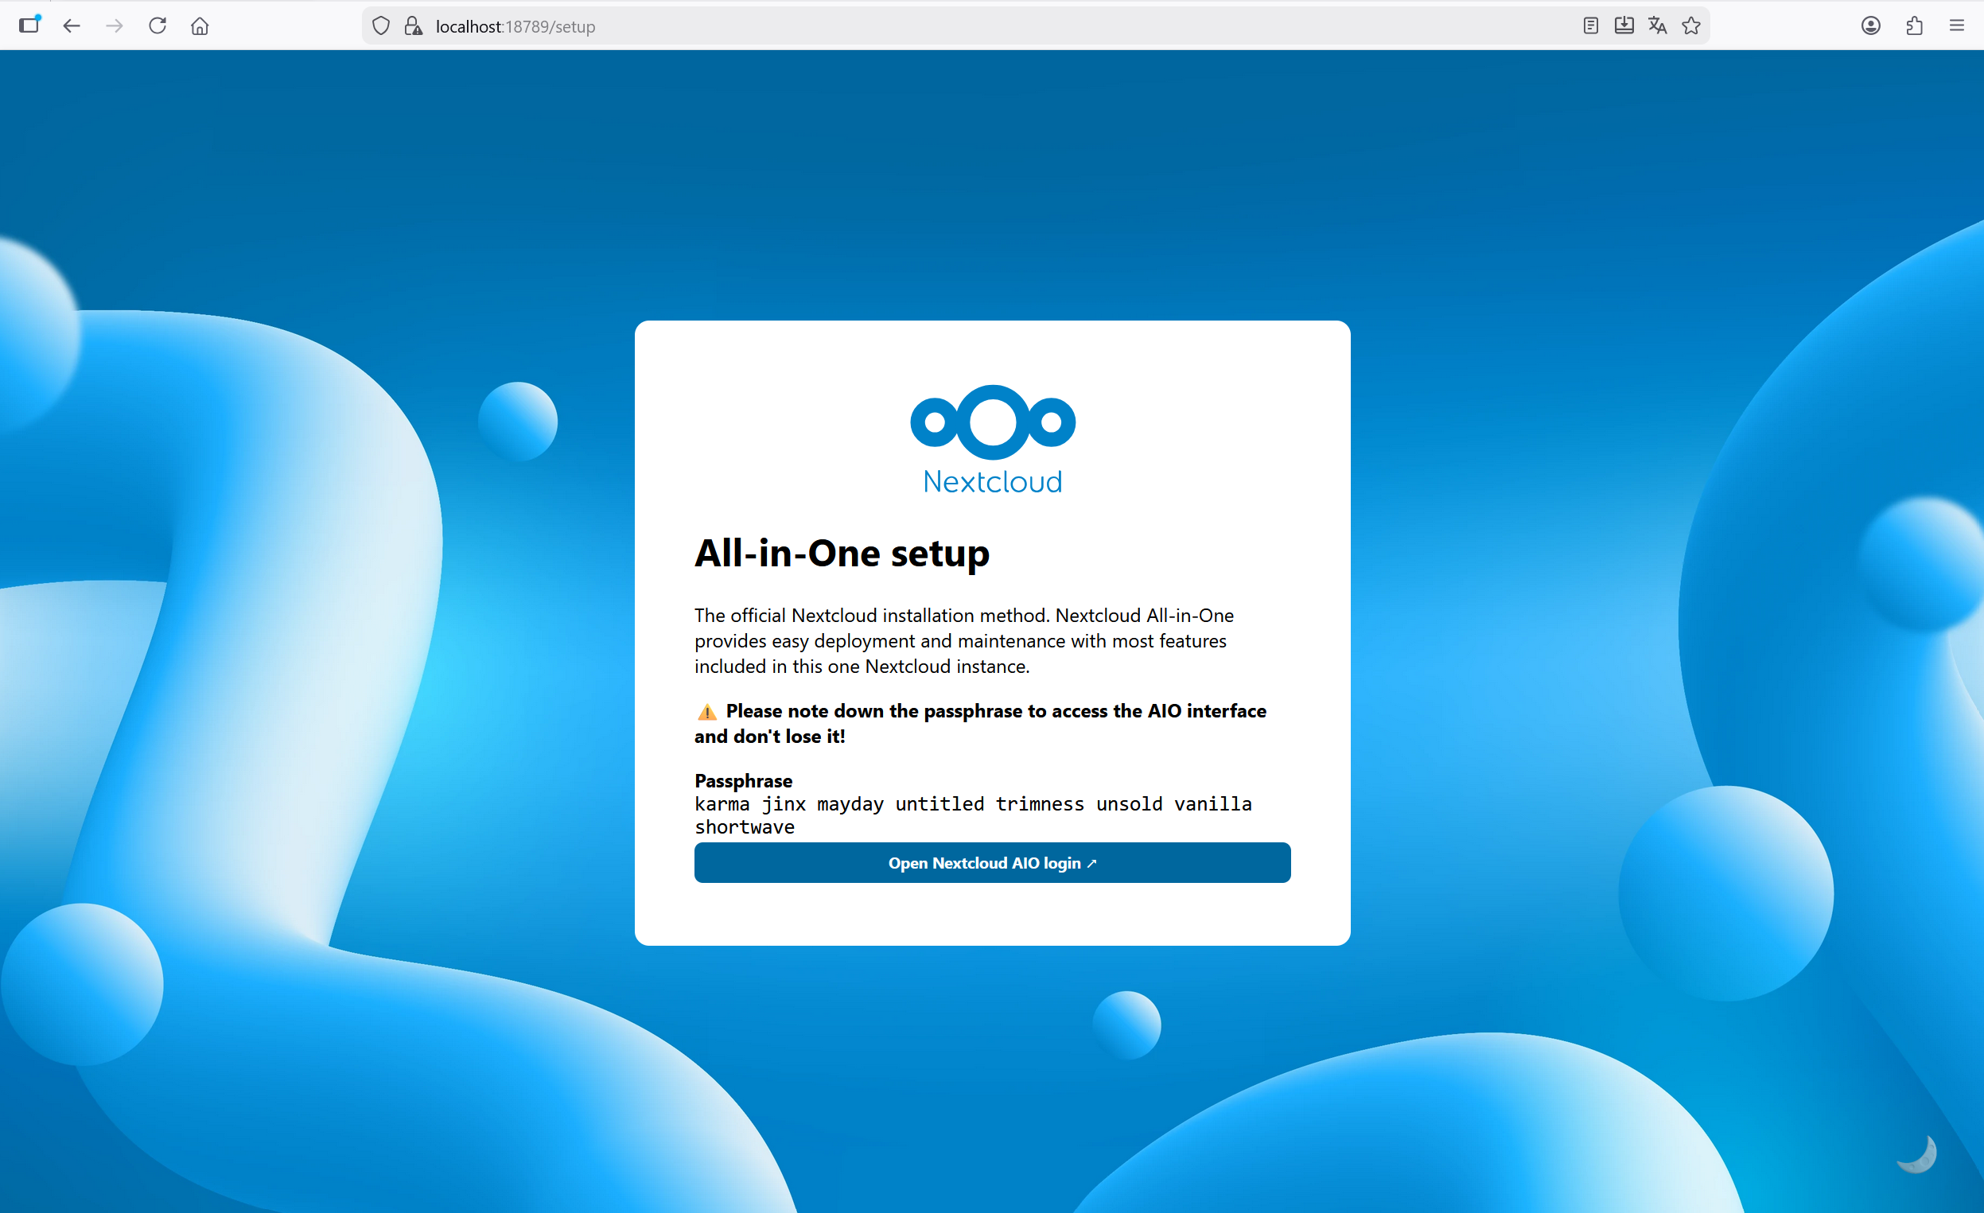Open the hamburger application menu

[x=1957, y=25]
